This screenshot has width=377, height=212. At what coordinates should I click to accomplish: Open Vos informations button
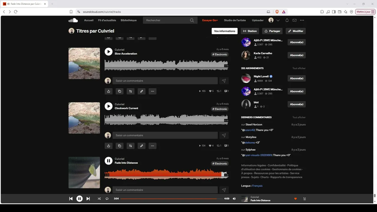coord(225,31)
